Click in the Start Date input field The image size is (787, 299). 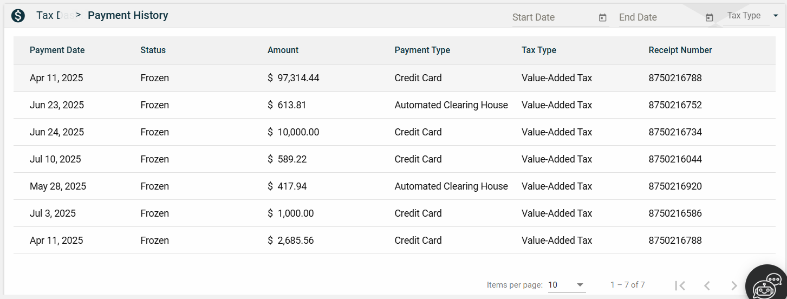[552, 17]
